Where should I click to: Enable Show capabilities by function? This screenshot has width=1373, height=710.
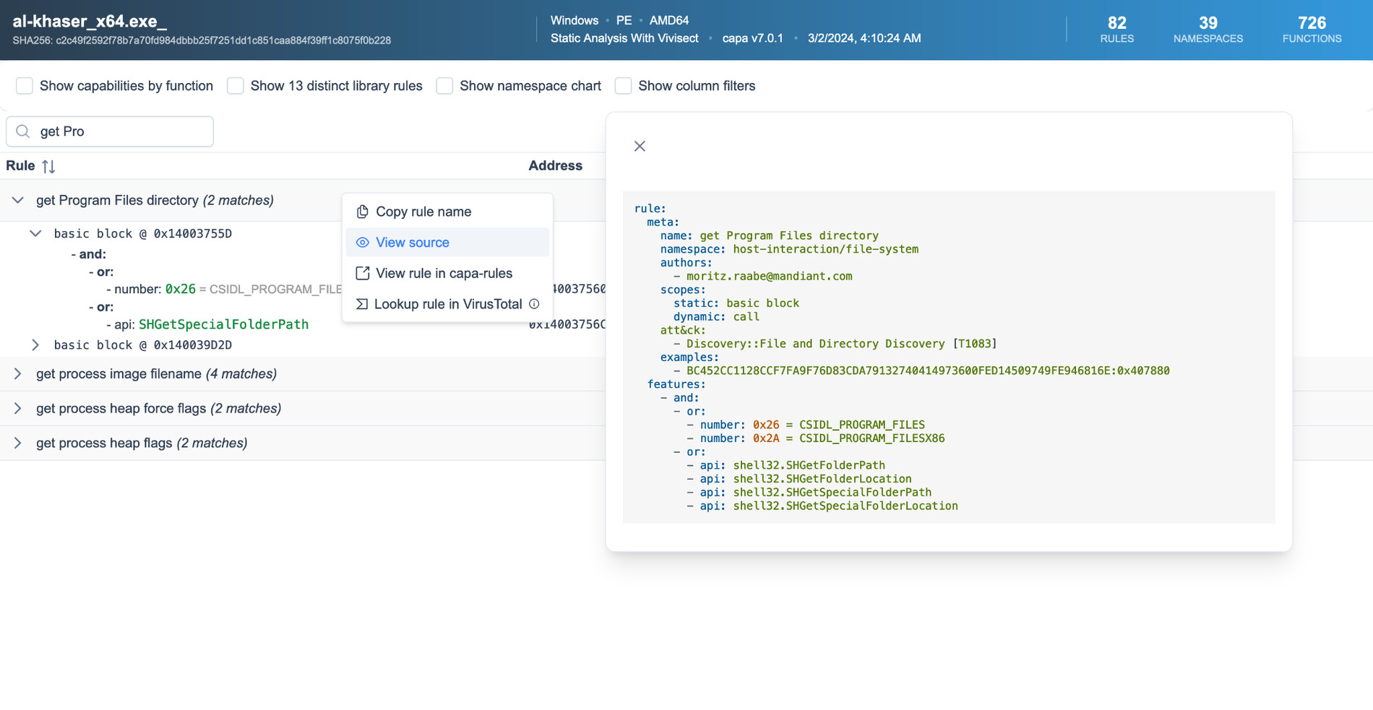25,86
